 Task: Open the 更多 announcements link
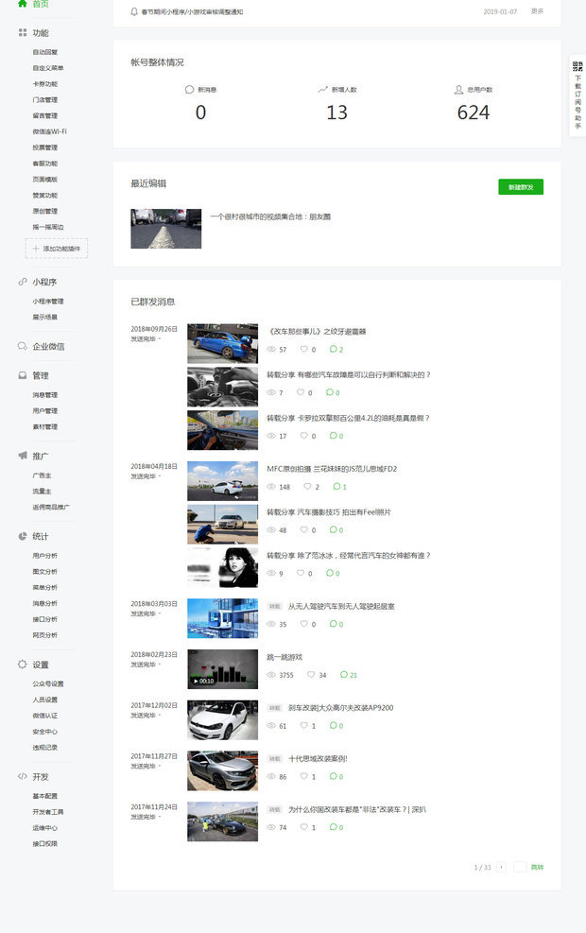(537, 11)
